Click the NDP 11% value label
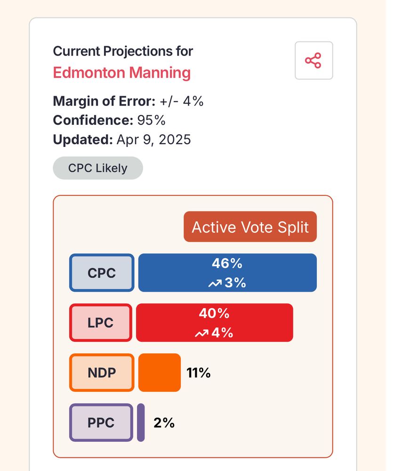The height and width of the screenshot is (471, 410). click(198, 373)
